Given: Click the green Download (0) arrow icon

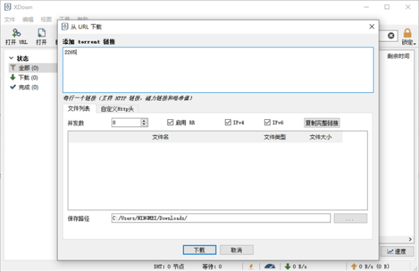Looking at the screenshot, I should point(13,77).
